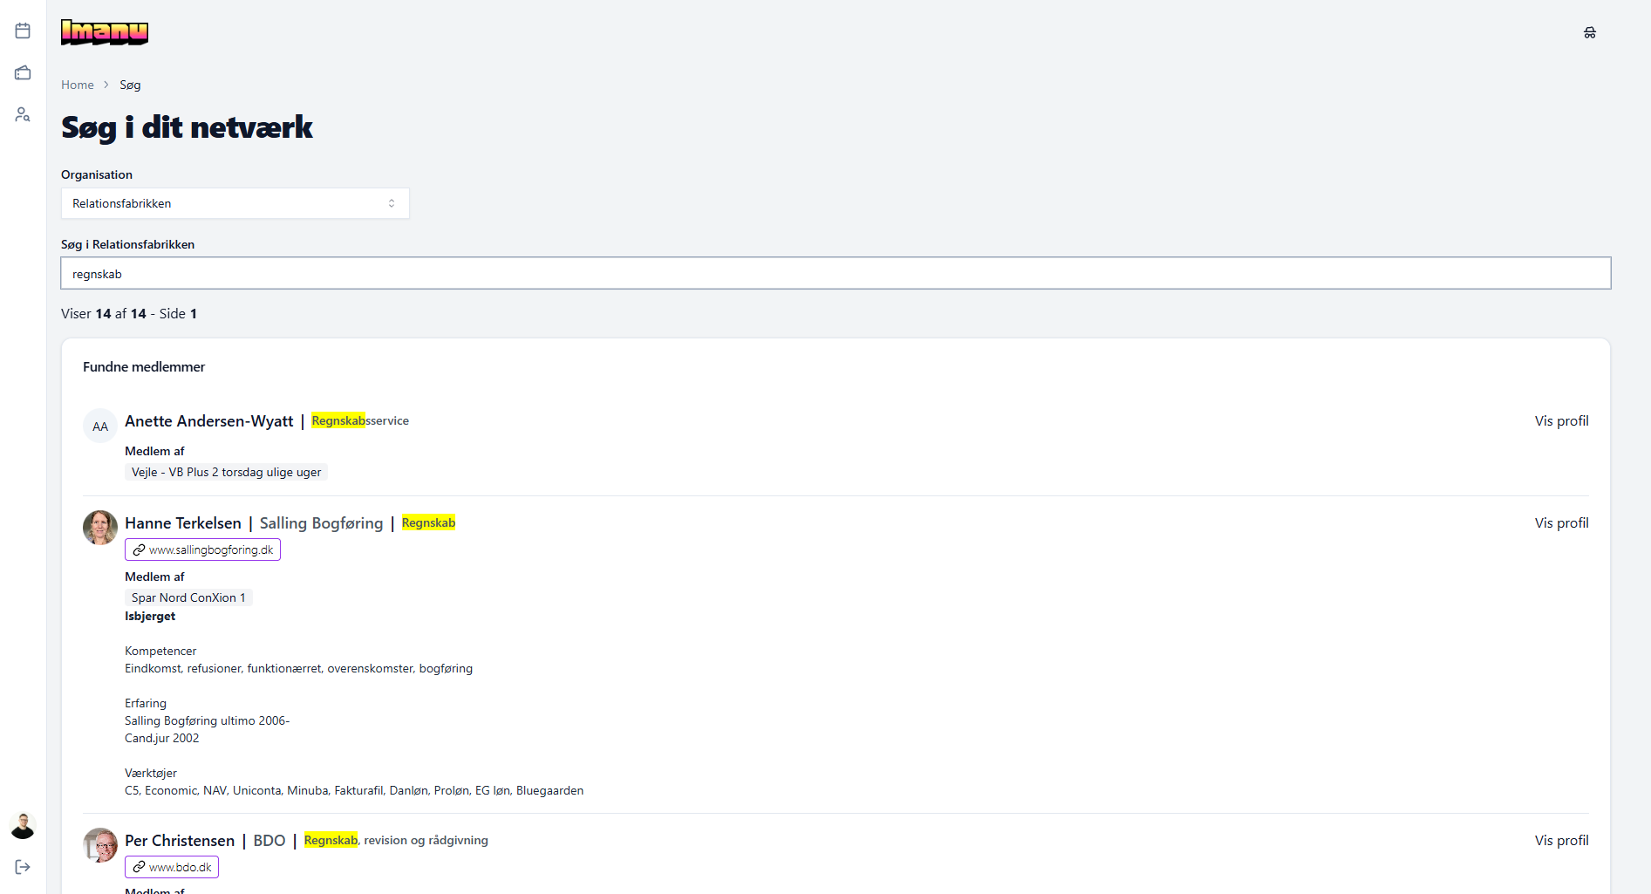The width and height of the screenshot is (1651, 894).
Task: Open the calendar icon in sidebar
Action: [23, 31]
